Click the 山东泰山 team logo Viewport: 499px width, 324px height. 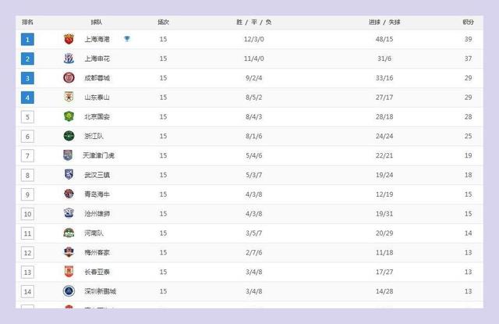(69, 97)
